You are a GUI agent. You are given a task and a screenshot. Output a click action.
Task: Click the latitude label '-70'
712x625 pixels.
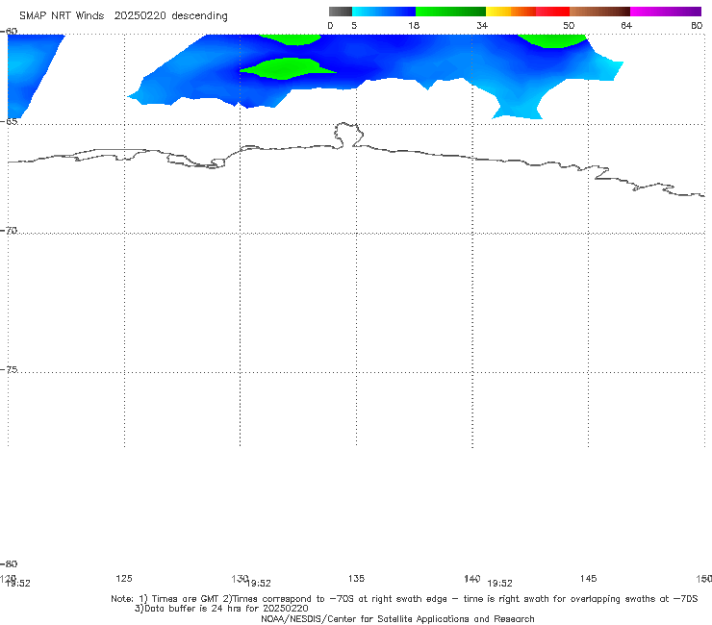(x=9, y=231)
